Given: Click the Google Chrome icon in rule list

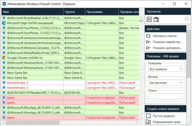Looking at the screenshot, I should click(4, 58).
